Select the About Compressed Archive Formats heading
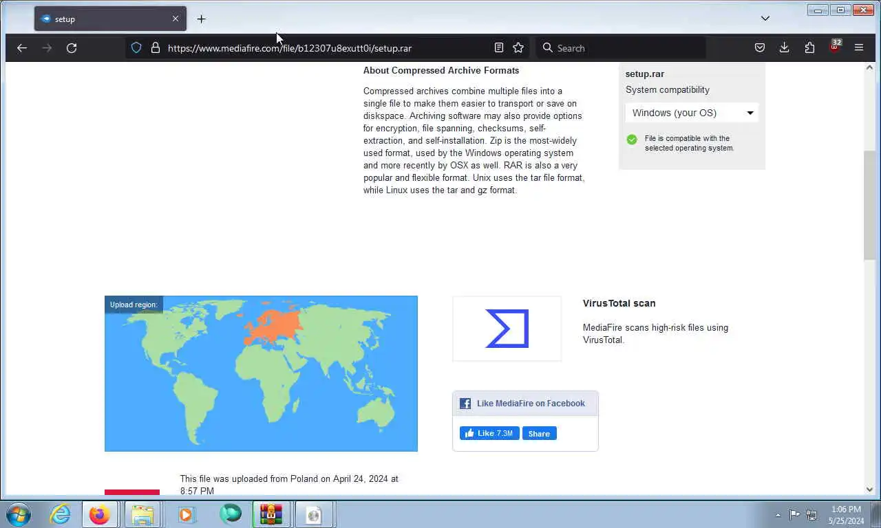This screenshot has width=881, height=528. click(x=441, y=71)
